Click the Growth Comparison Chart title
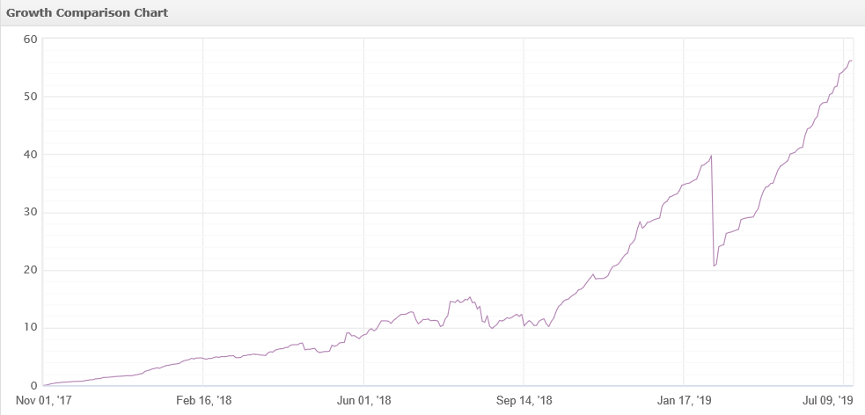Screen dimensions: 865x415 tap(87, 12)
